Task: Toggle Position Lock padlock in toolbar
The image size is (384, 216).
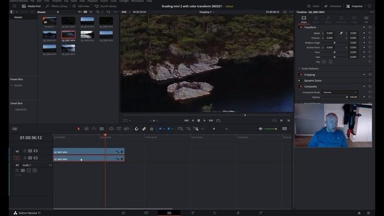Action: [152, 129]
